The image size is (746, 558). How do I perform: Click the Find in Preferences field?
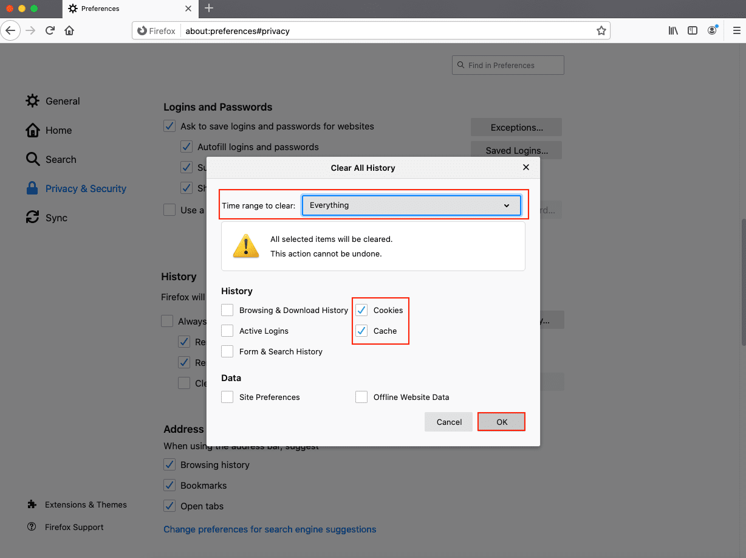coord(508,65)
